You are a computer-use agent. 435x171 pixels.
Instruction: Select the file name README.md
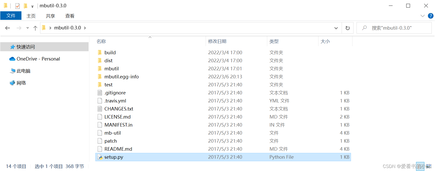click(x=118, y=149)
